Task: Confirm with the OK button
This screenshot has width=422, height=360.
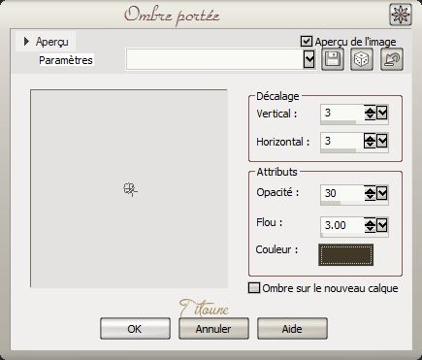Action: click(135, 329)
